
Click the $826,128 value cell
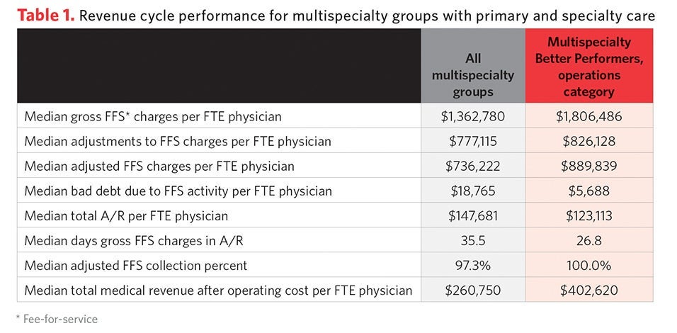(x=589, y=141)
